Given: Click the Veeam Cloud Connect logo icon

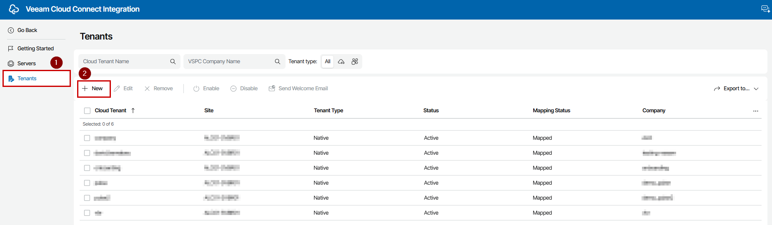Looking at the screenshot, I should [x=14, y=9].
